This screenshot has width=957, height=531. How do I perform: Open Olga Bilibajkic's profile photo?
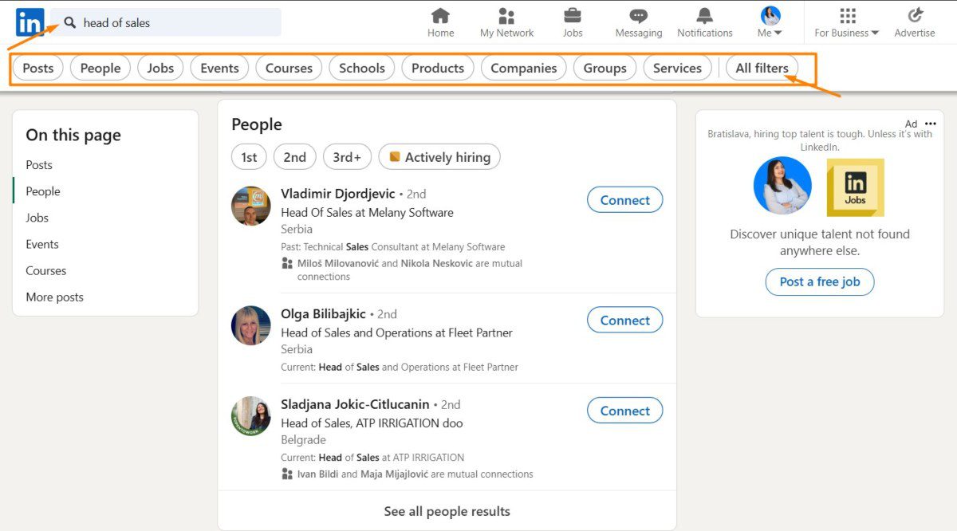[251, 326]
